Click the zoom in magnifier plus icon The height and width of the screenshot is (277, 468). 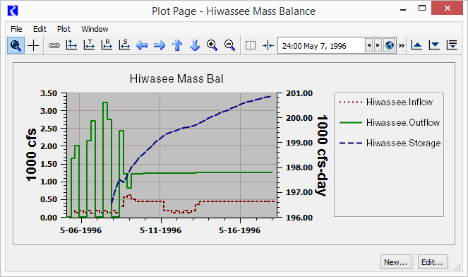[212, 45]
